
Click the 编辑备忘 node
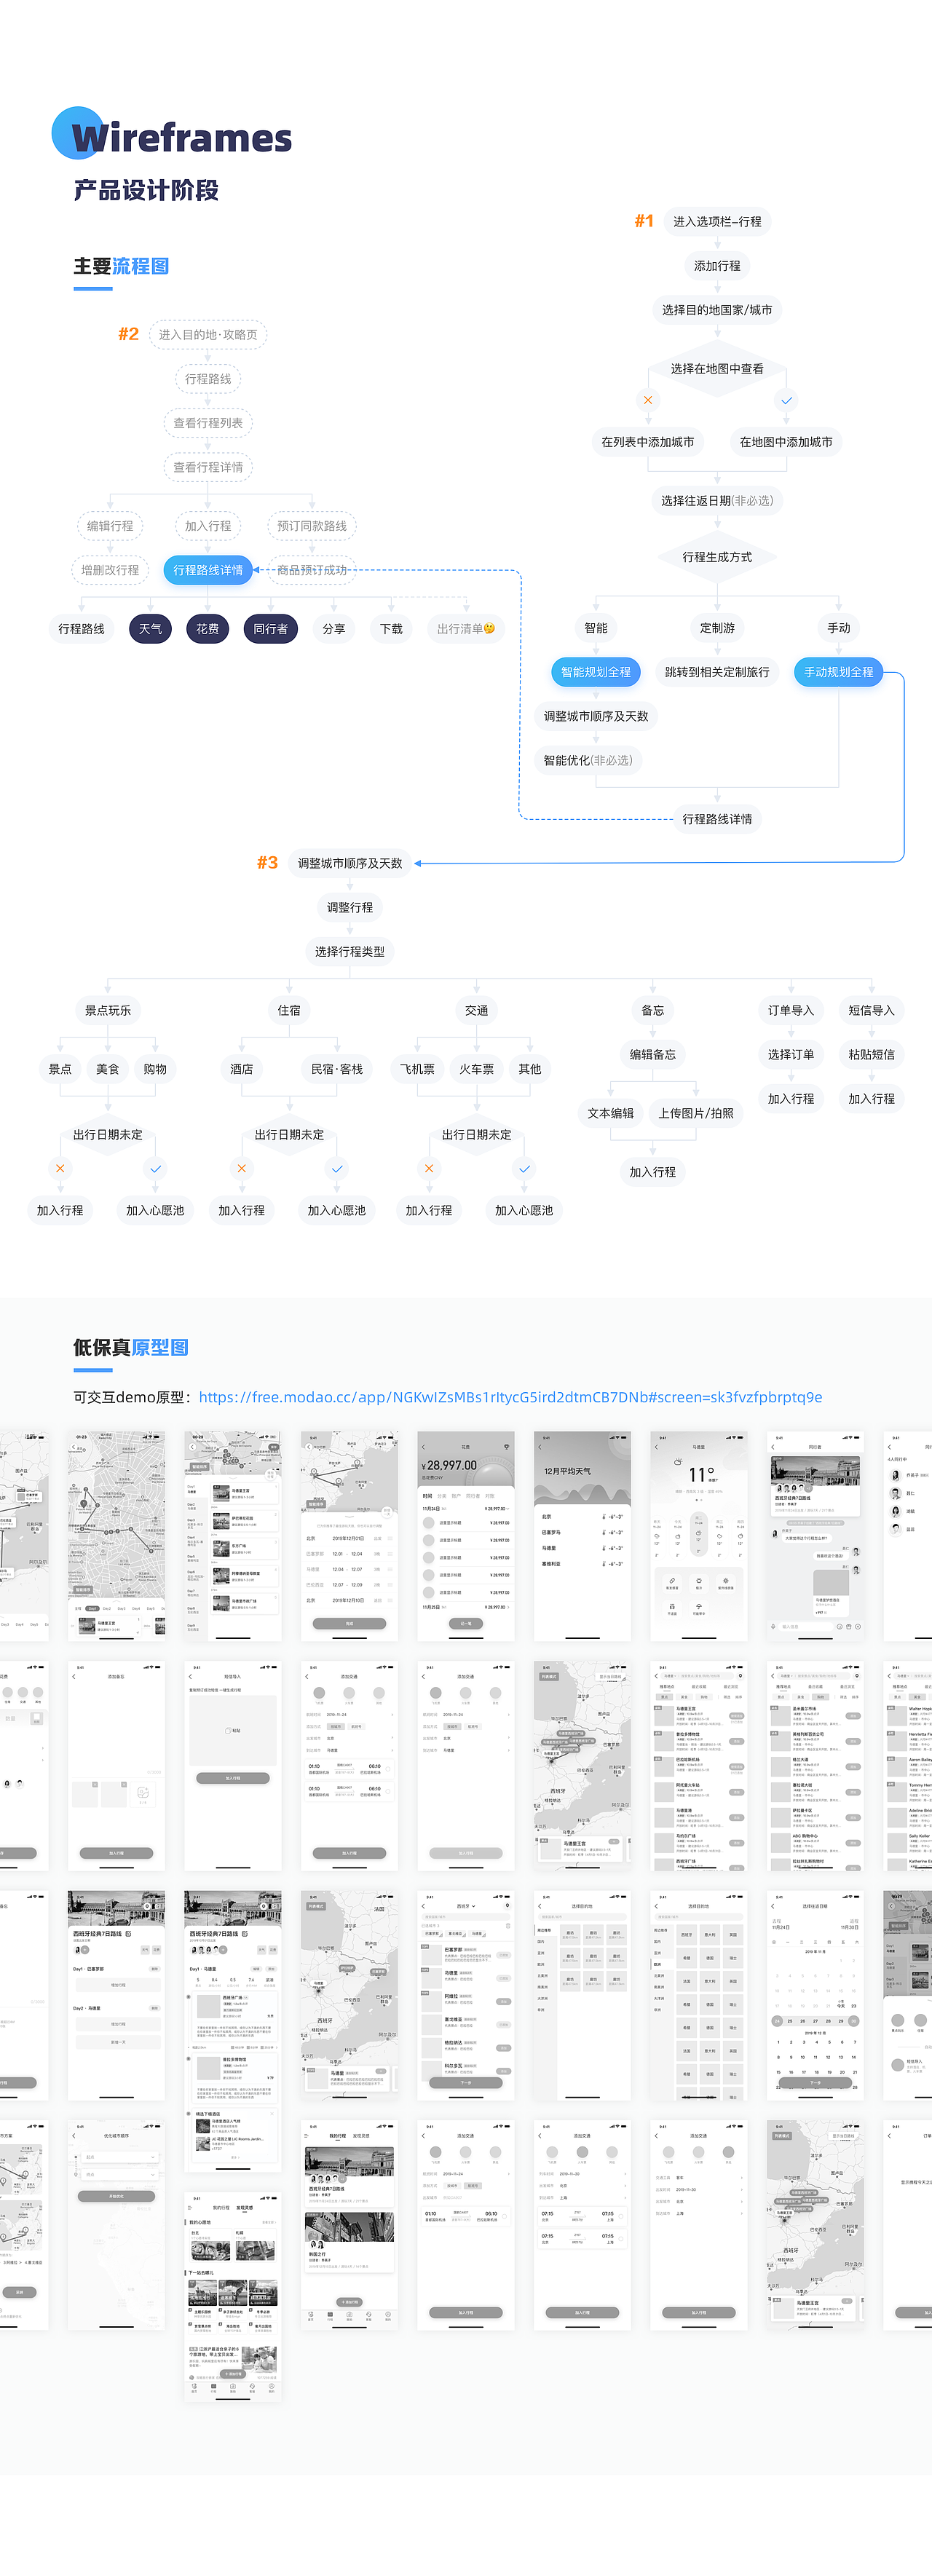pyautogui.click(x=653, y=1055)
